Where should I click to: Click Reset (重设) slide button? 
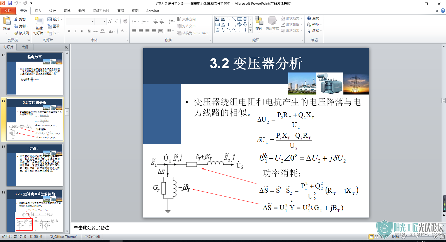[x=54, y=26]
